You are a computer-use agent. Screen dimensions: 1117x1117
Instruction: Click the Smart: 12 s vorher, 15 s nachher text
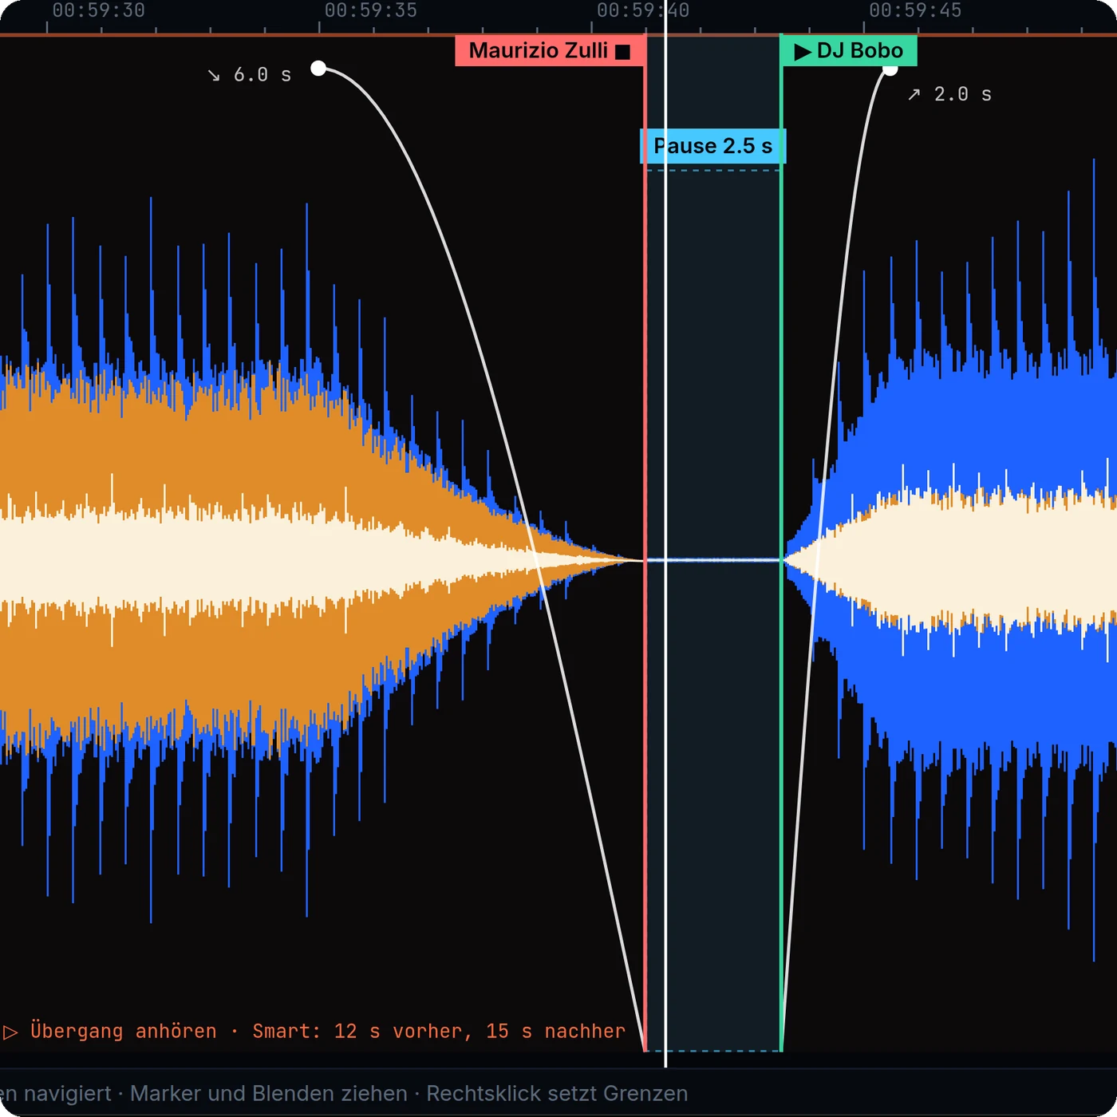click(439, 1032)
